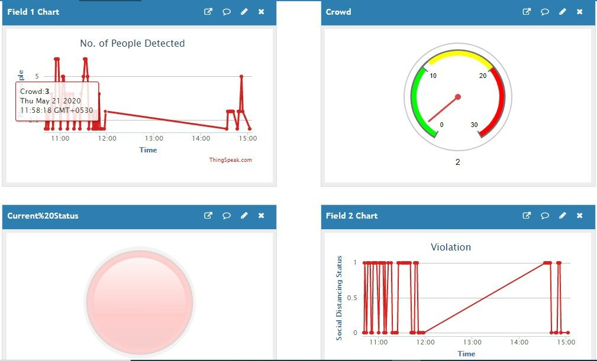The height and width of the screenshot is (361, 597).
Task: Click gauge tick label 20
Action: coord(483,76)
